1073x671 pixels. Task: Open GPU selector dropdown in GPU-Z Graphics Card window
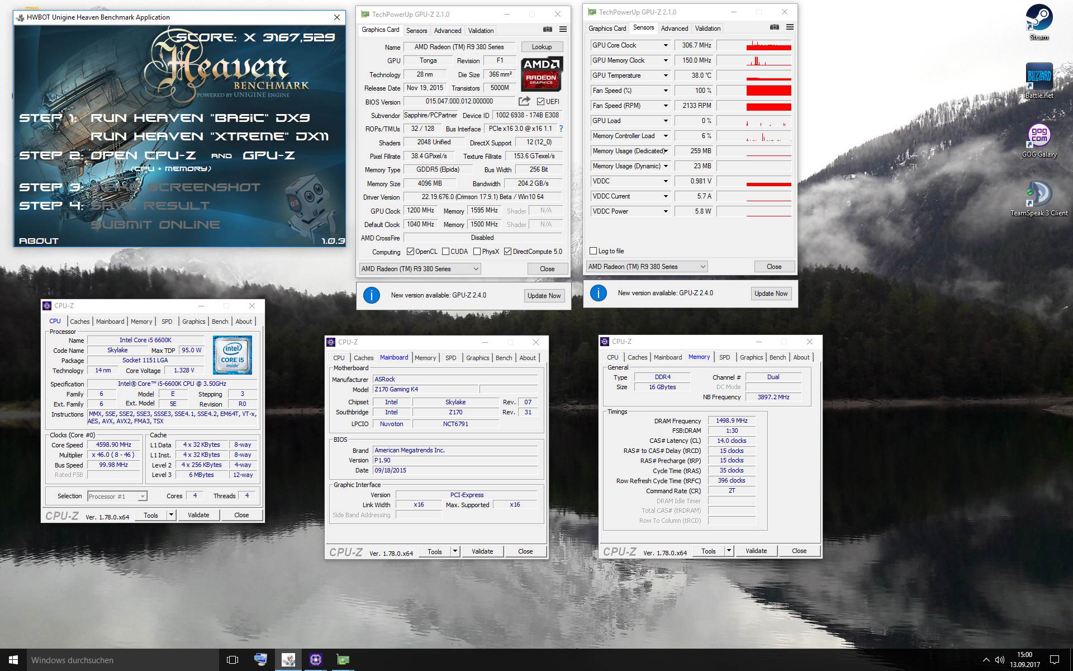pos(420,269)
